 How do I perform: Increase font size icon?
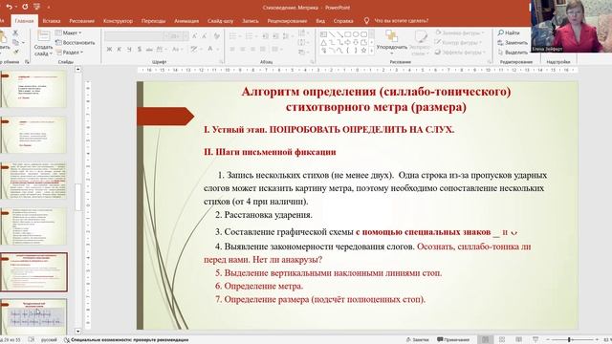point(194,36)
